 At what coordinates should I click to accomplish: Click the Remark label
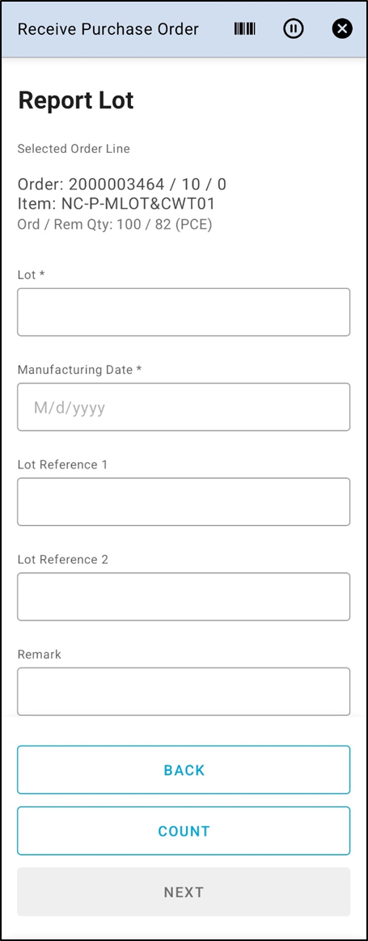coord(40,654)
